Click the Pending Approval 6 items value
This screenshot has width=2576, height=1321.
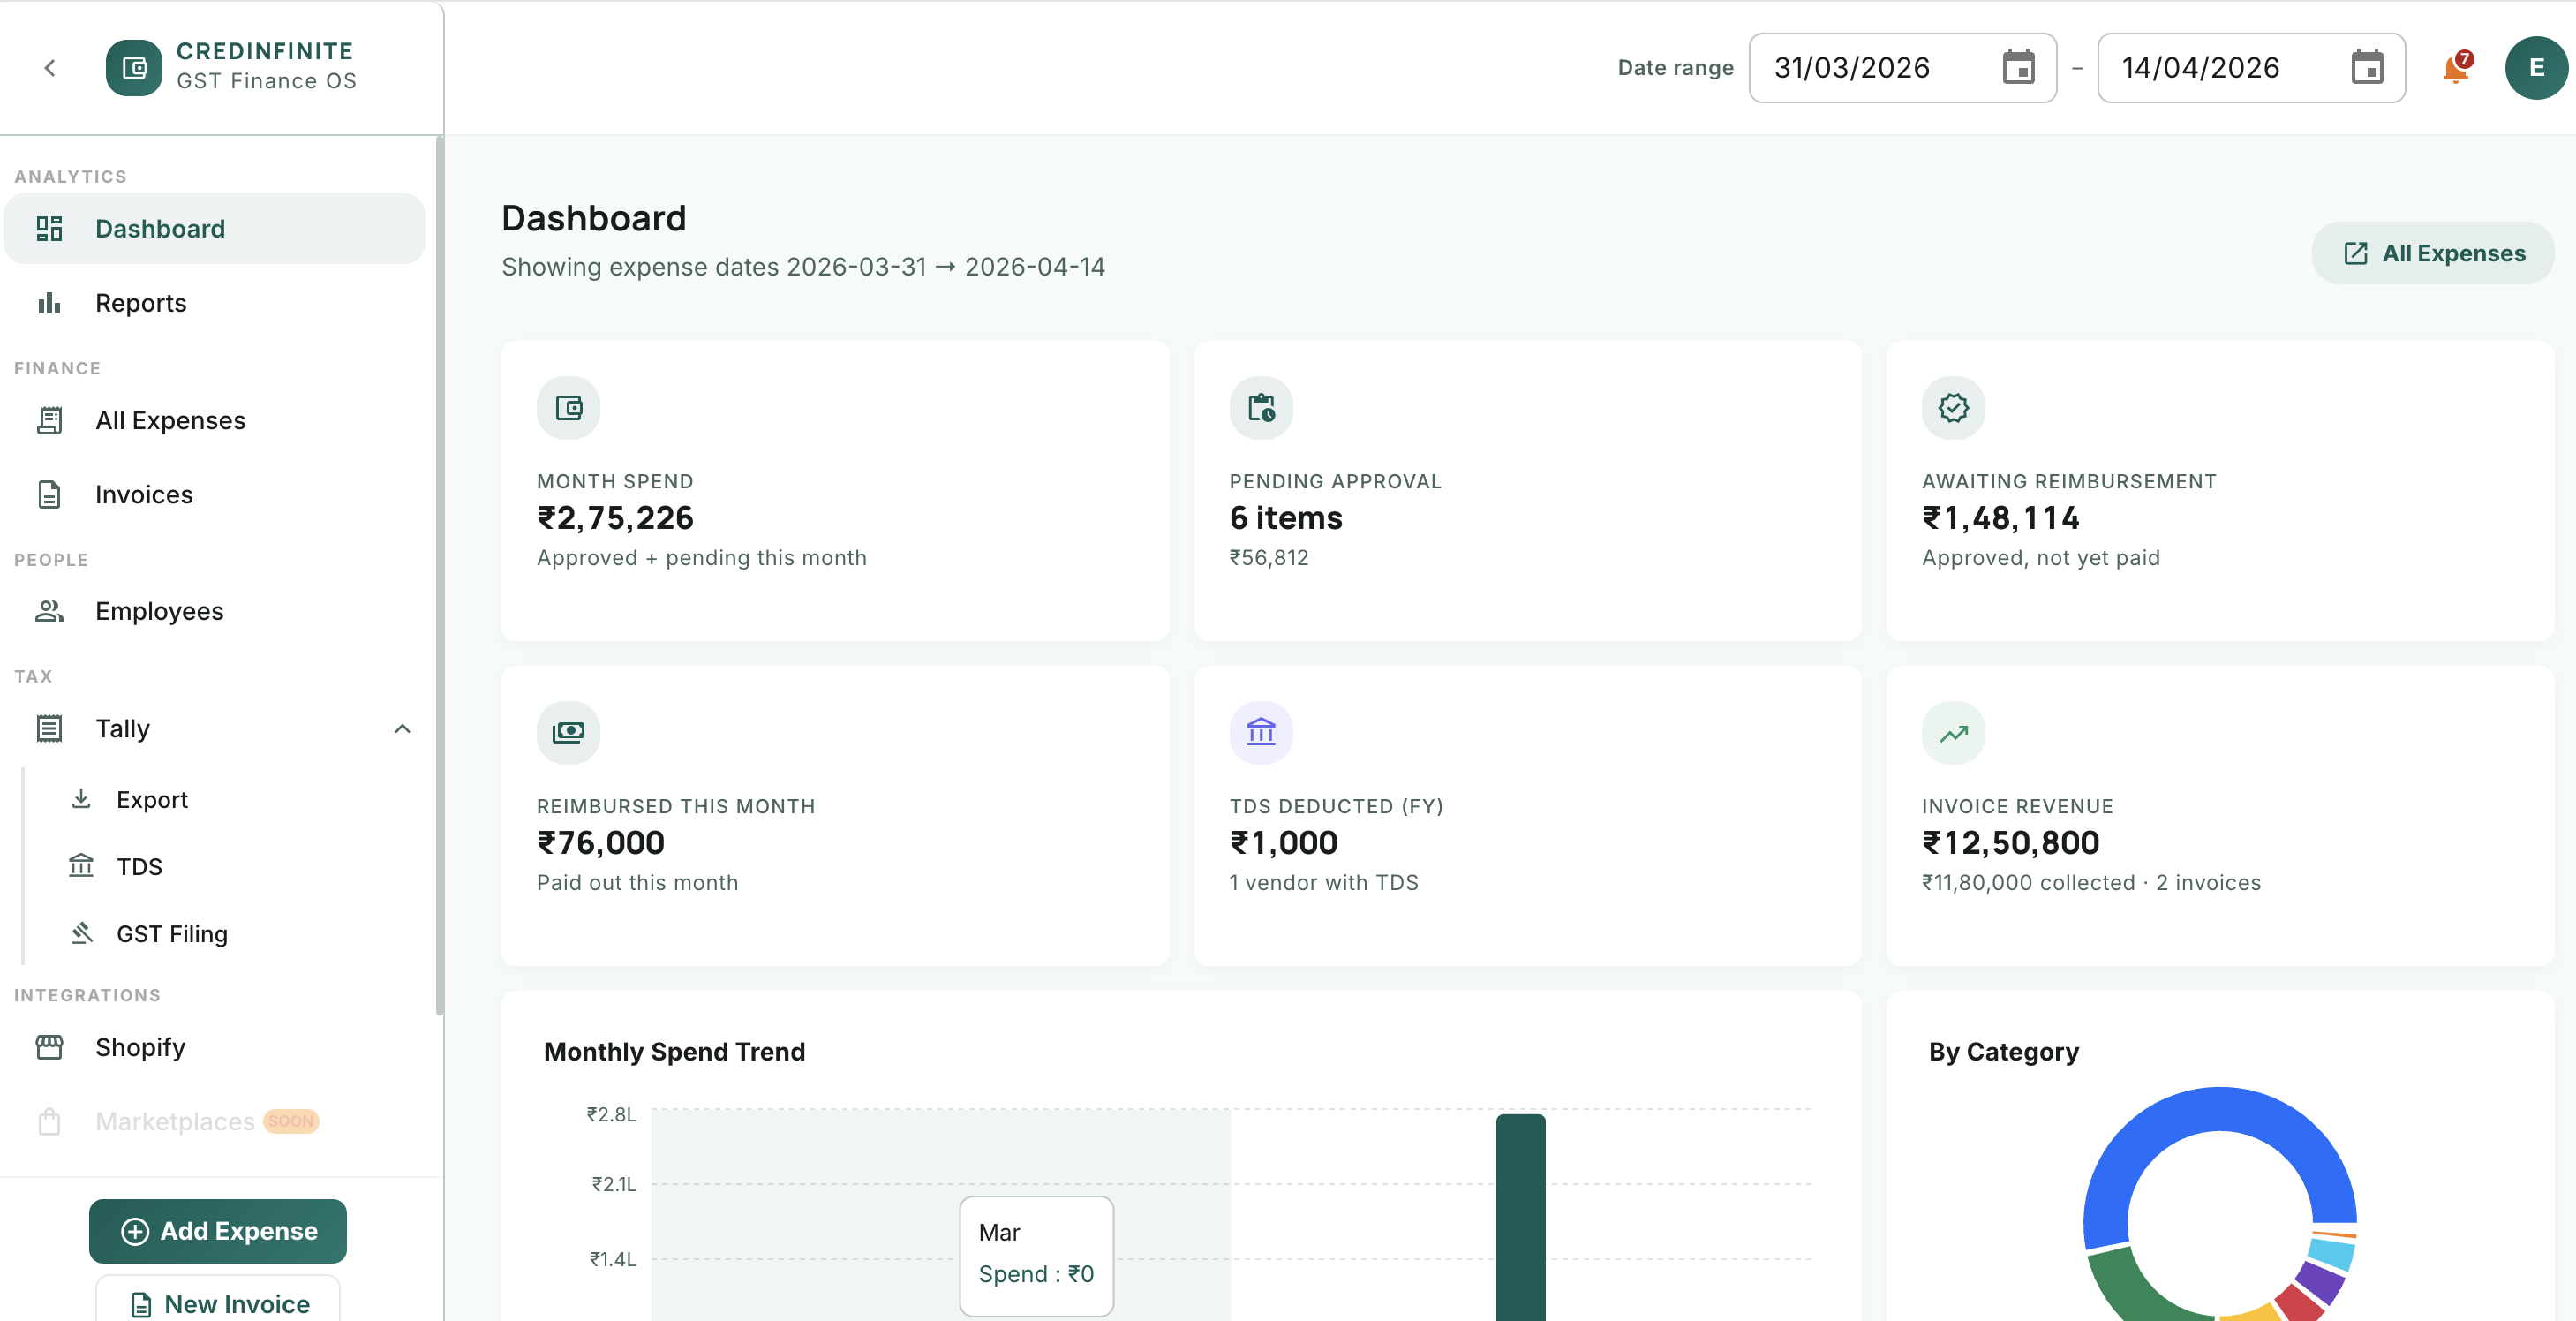pyautogui.click(x=1286, y=518)
